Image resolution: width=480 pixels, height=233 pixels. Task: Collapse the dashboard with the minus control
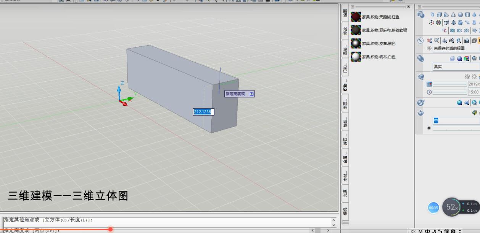pos(419,7)
